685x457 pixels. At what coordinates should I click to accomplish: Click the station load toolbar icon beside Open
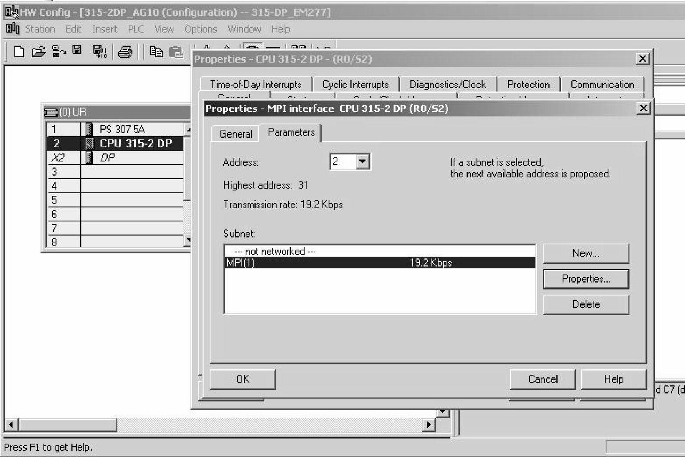click(x=58, y=52)
